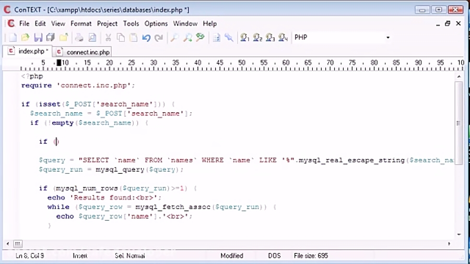This screenshot has width=470, height=264.
Task: Open the Window menu
Action: pyautogui.click(x=185, y=23)
